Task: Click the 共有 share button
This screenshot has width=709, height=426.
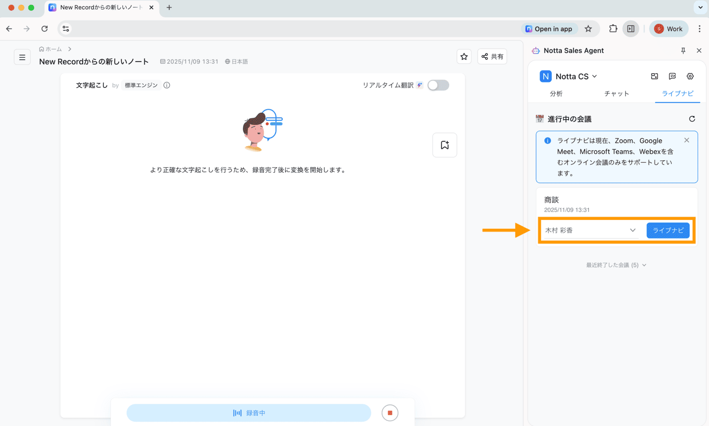Action: tap(492, 57)
